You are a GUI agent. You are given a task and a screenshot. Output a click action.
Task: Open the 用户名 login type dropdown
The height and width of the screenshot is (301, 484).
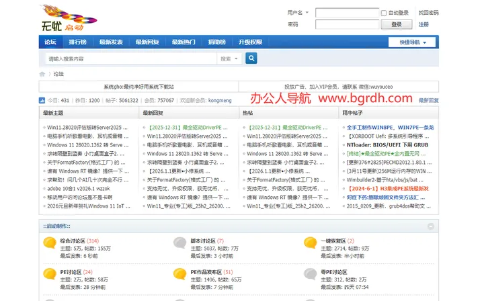click(298, 13)
